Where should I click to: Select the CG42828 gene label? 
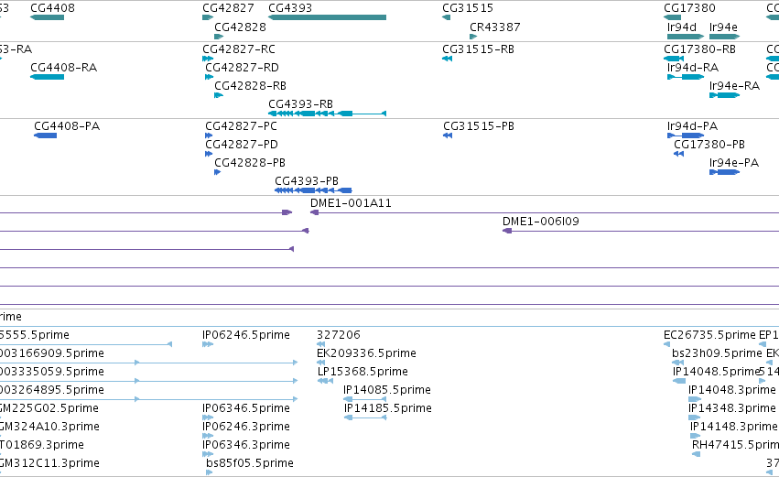click(240, 27)
